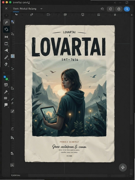The width and height of the screenshot is (135, 180).
Task: Add a new tab with plus
Action: [x=41, y=9]
